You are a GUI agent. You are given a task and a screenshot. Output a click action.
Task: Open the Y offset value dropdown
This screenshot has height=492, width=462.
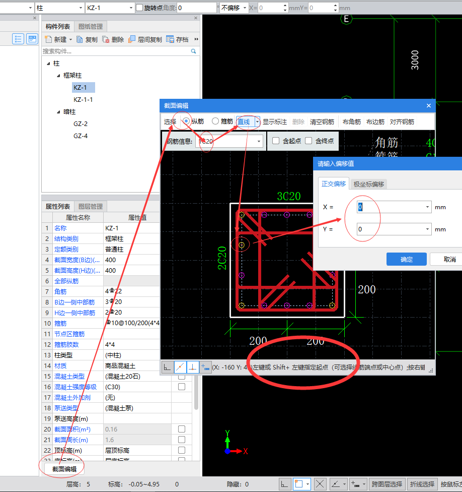coord(427,229)
